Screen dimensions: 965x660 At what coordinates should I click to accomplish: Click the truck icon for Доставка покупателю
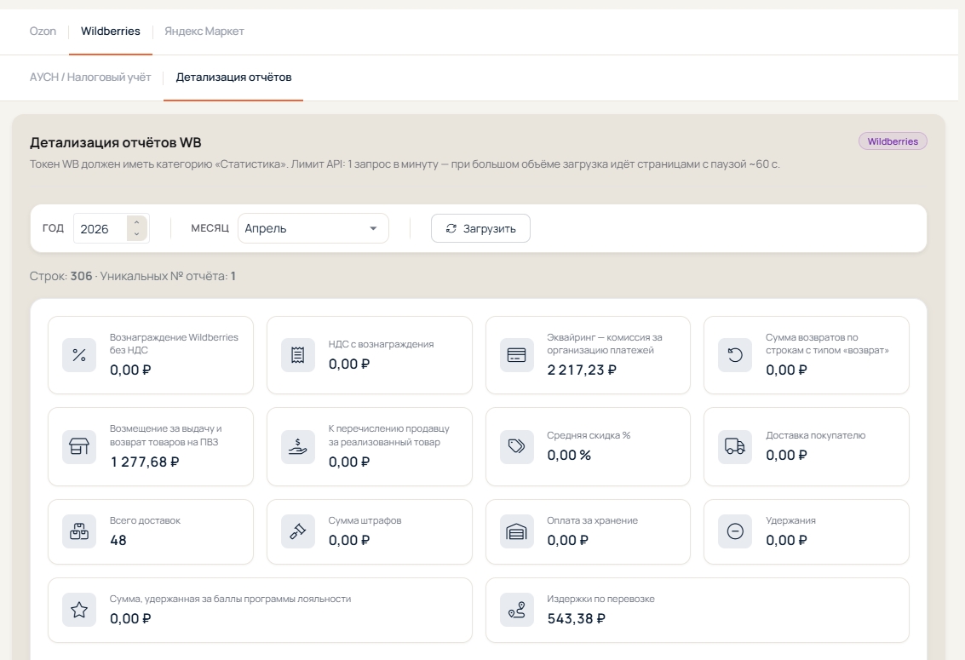[735, 446]
